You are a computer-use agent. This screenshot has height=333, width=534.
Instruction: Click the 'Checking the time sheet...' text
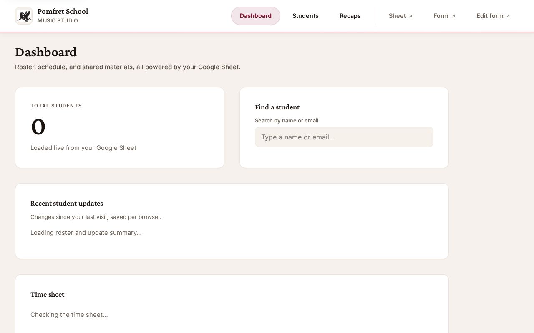(69, 315)
